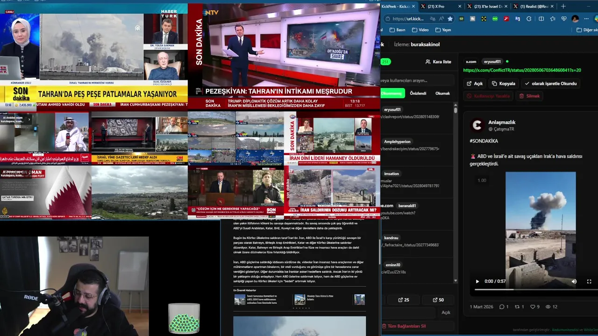
Task: Click the Kopyala copy button
Action: tap(504, 84)
